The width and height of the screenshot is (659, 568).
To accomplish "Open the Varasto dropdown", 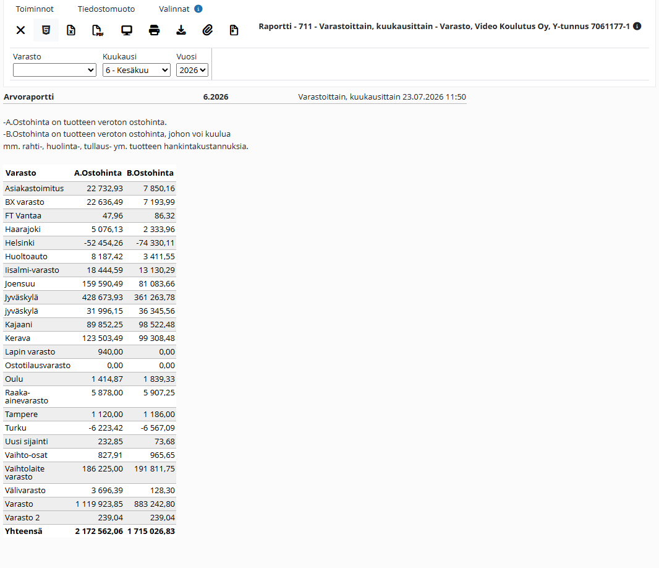I will click(54, 71).
